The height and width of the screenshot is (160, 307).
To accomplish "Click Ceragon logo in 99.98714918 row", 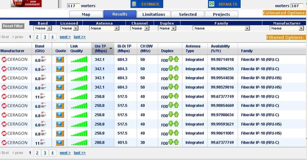I will [15, 60].
